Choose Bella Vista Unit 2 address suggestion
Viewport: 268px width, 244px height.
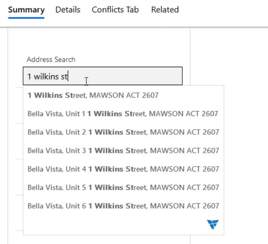click(123, 132)
